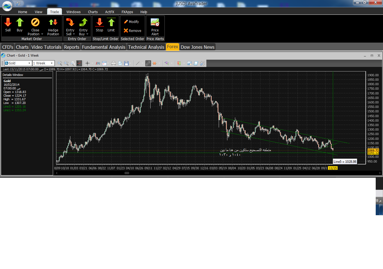This screenshot has width=383, height=269.
Task: Expand the Entry Buy dropdown arrow
Action: click(x=87, y=34)
